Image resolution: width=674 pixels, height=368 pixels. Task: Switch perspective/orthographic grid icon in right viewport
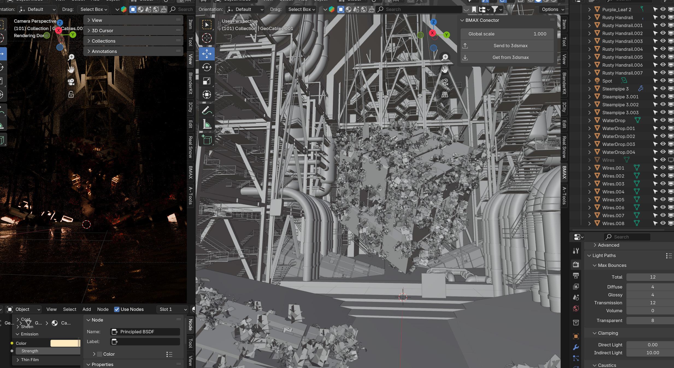tap(445, 95)
